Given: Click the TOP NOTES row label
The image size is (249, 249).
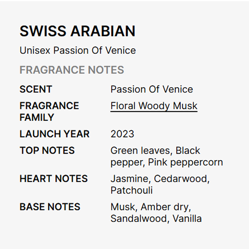Looking at the screenshot, I should [47, 150].
